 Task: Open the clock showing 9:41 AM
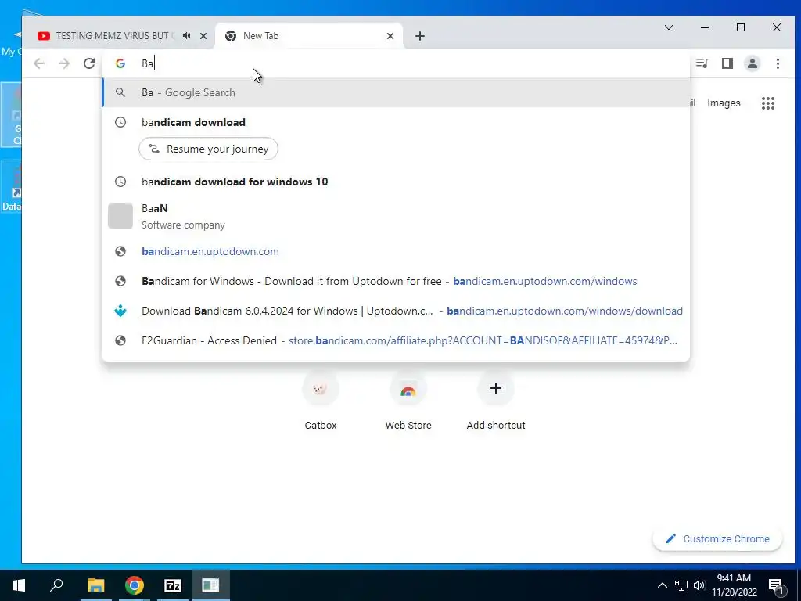(x=734, y=585)
